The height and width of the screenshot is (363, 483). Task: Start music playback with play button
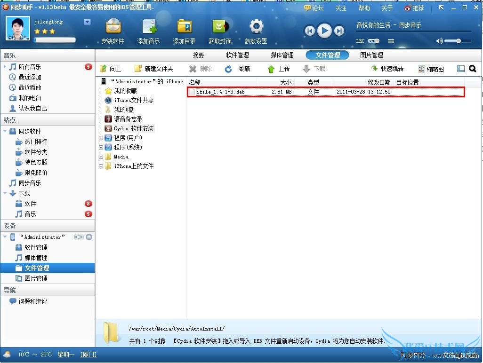click(x=324, y=31)
